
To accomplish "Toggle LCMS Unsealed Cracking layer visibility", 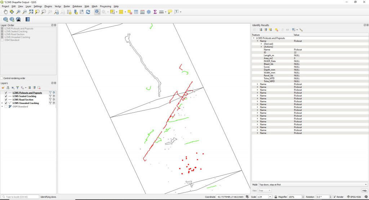I will click(x=6, y=103).
